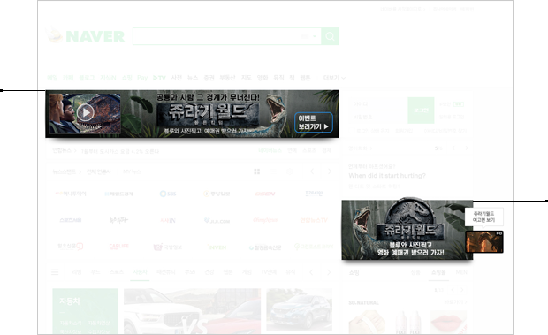
Task: Show next topic tabs with right chevron
Action: click(x=329, y=272)
